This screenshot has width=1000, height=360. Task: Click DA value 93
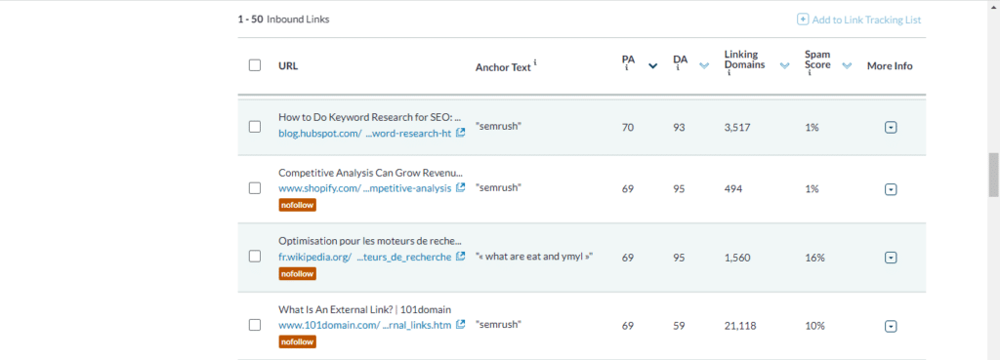679,128
